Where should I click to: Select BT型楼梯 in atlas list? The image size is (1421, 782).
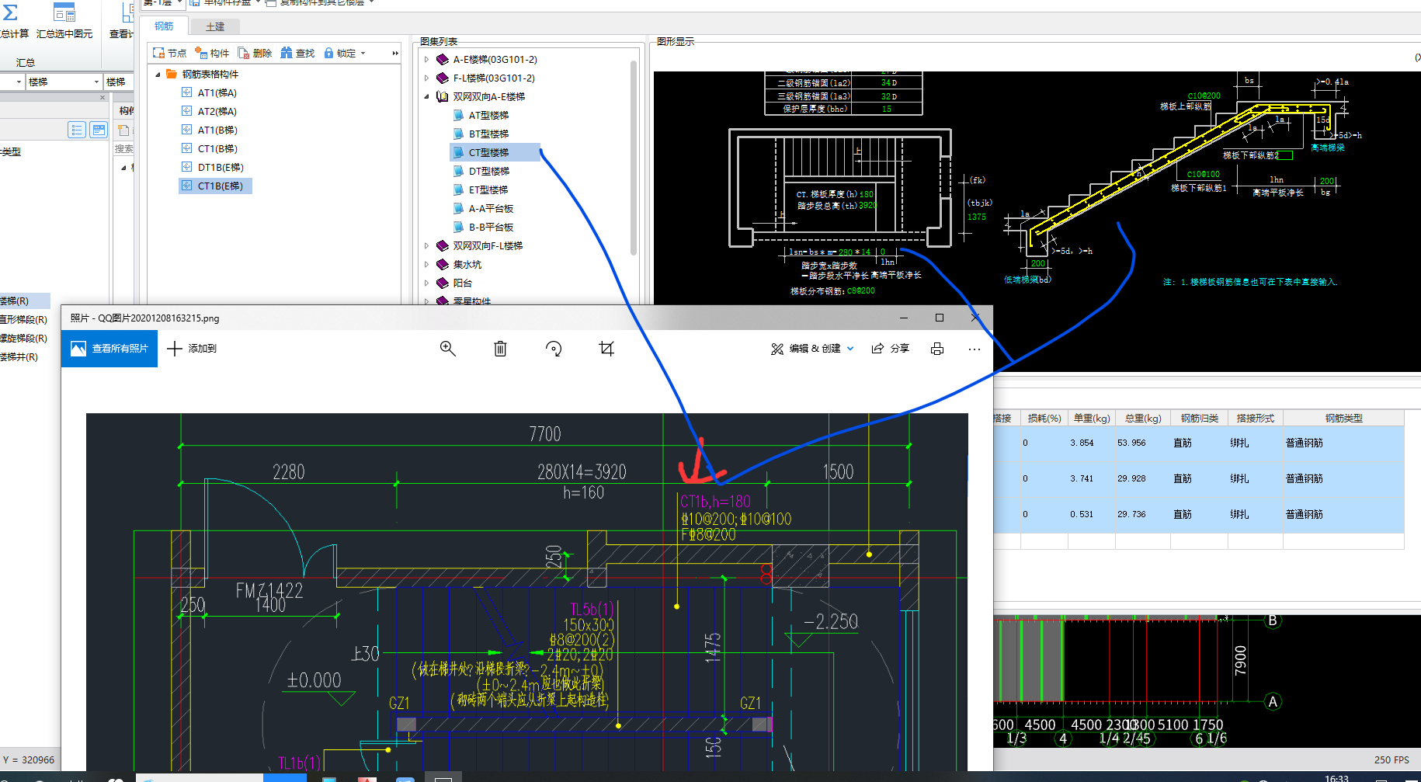(x=488, y=134)
